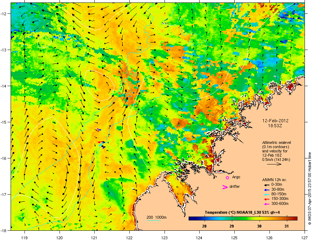Click the dark blue end of colorbar

point(191,218)
